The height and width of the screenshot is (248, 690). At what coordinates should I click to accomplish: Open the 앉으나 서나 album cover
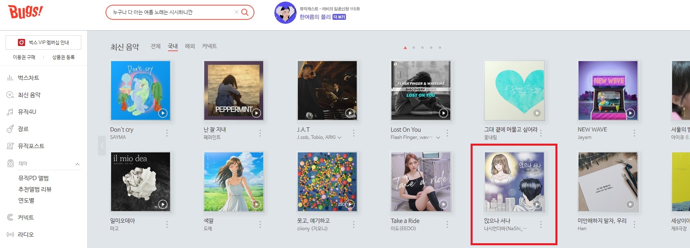[514, 182]
